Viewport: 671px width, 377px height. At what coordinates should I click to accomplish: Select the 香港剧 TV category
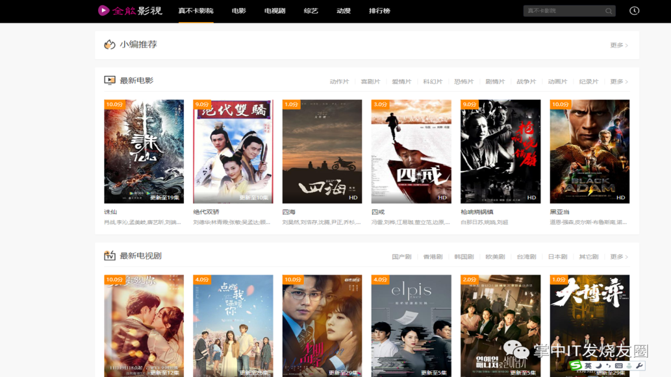(x=433, y=257)
